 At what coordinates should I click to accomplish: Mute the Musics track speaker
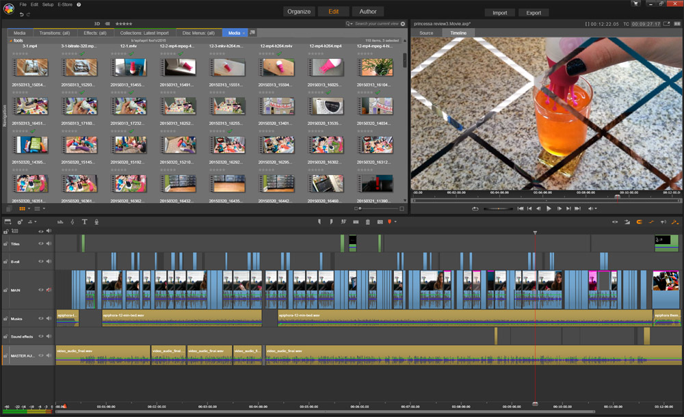click(49, 319)
